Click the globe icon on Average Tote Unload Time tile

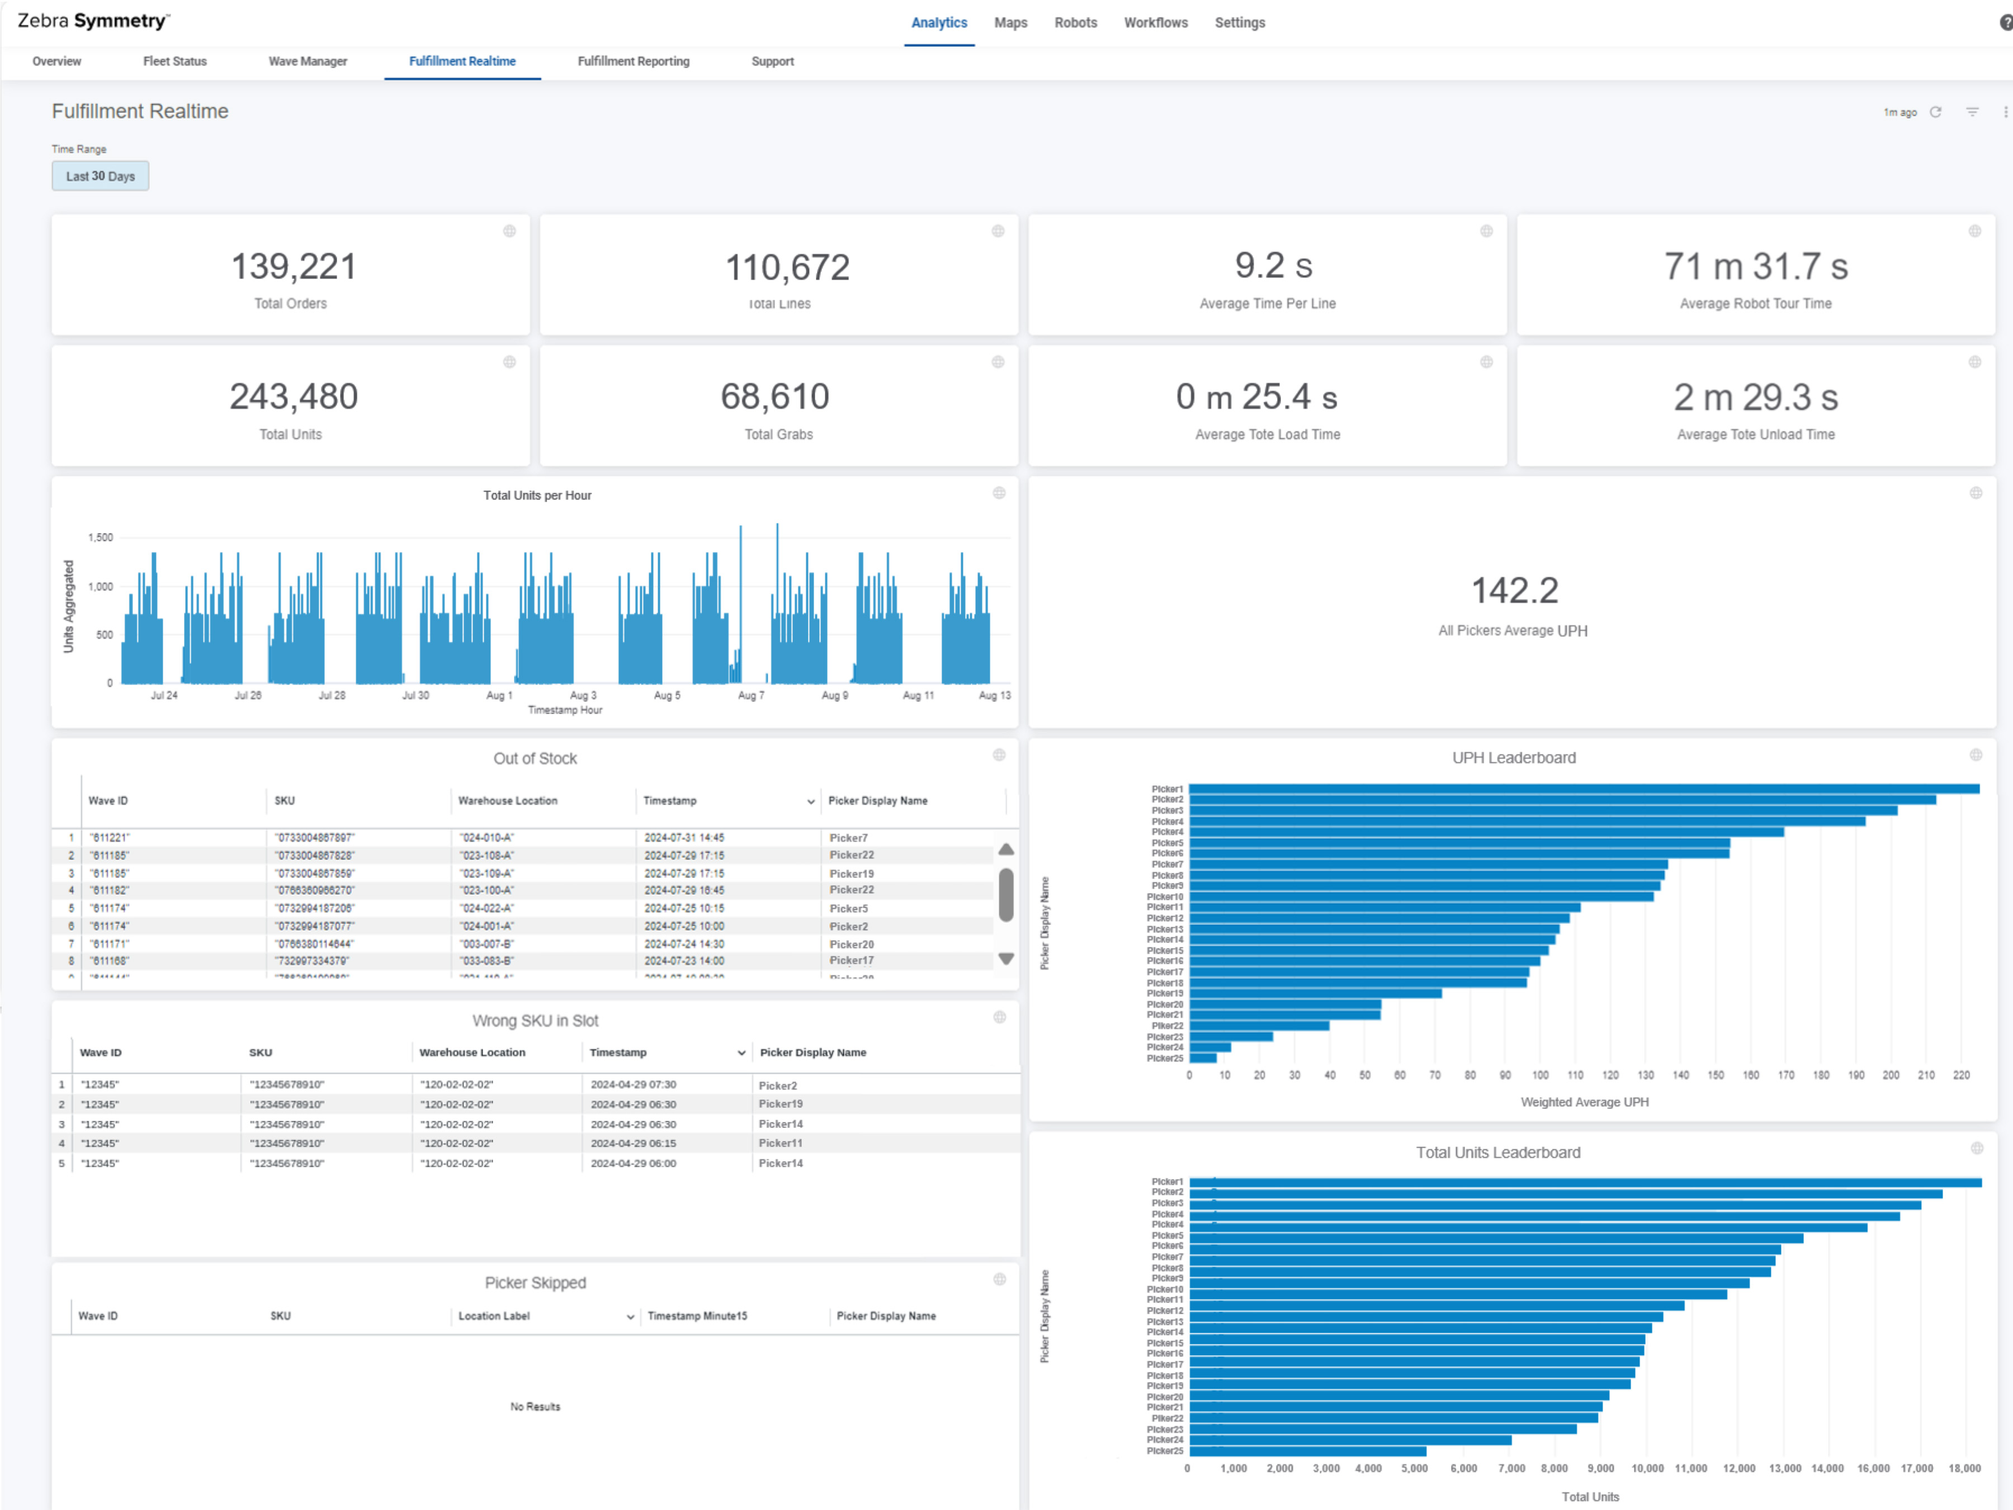click(1975, 362)
